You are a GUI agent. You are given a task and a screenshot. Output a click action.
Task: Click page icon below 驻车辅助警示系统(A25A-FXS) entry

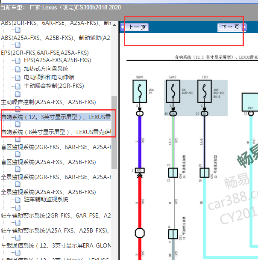click(18, 238)
